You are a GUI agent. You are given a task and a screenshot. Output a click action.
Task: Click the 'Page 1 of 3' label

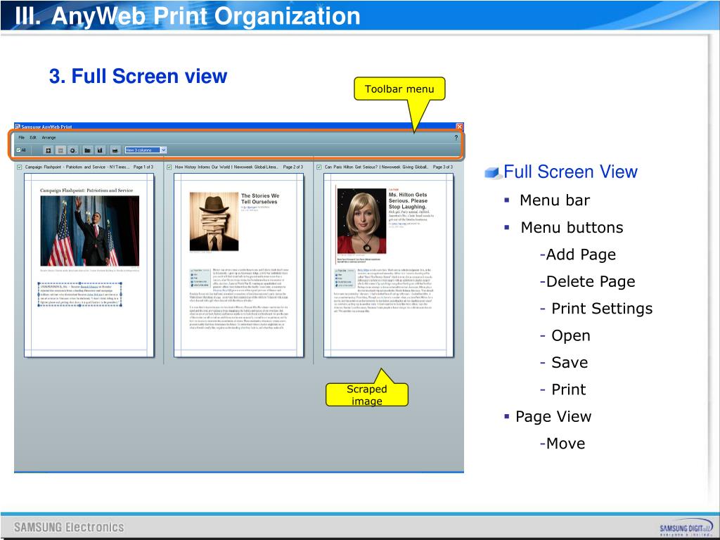[x=143, y=167]
